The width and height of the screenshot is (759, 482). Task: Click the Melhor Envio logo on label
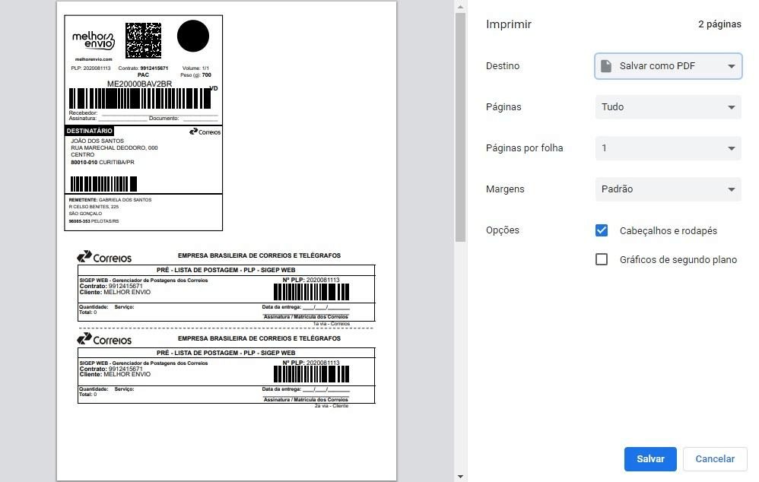pyautogui.click(x=93, y=40)
